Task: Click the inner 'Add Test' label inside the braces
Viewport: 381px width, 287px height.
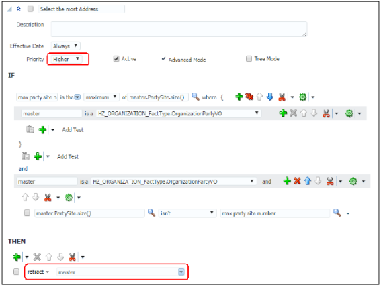Action: click(x=73, y=130)
